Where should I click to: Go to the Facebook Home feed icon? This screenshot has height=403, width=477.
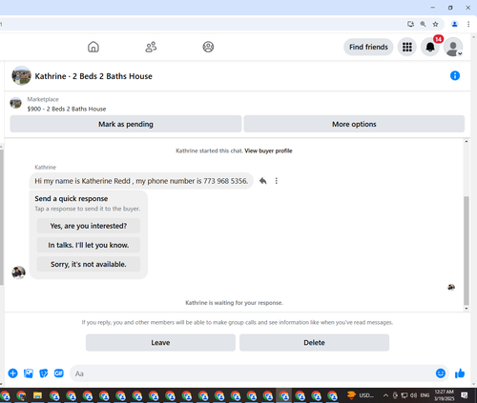(93, 47)
